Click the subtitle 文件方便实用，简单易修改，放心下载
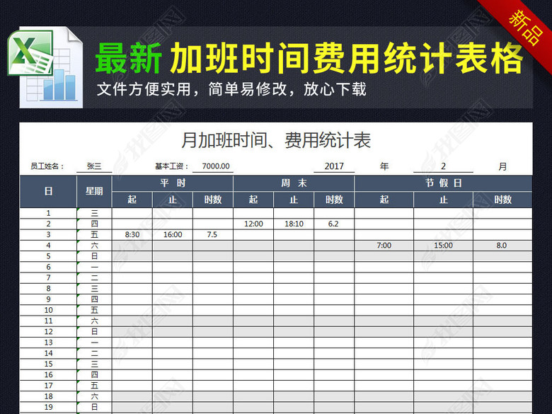 click(x=231, y=89)
